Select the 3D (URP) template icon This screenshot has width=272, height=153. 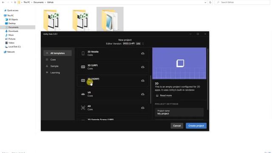pos(83,67)
